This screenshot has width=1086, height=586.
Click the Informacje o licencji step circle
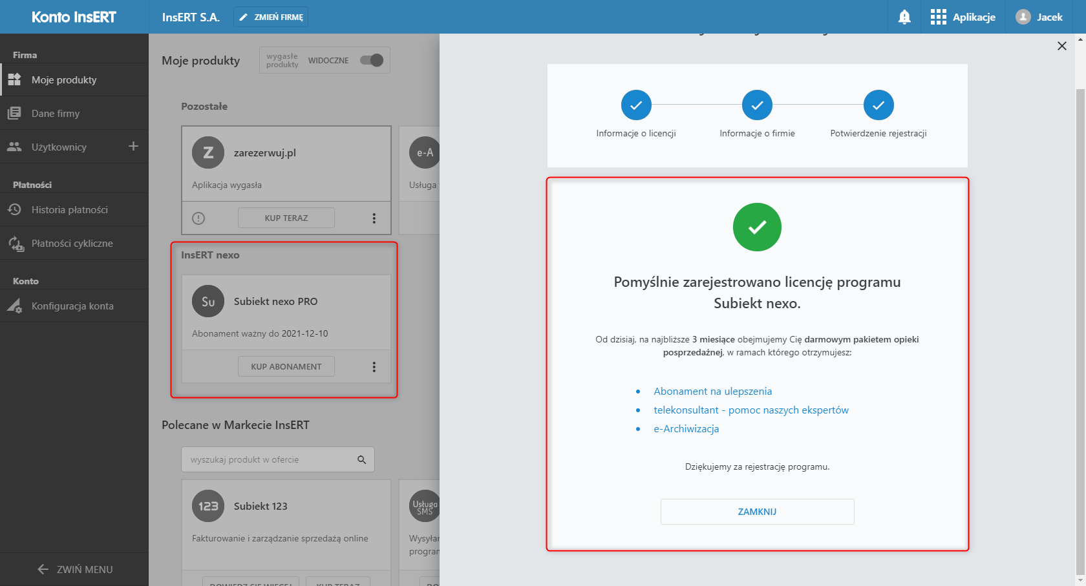(x=636, y=105)
